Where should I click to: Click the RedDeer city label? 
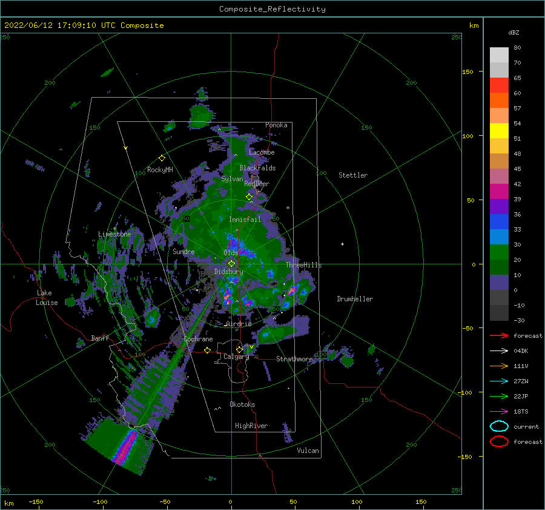(257, 184)
